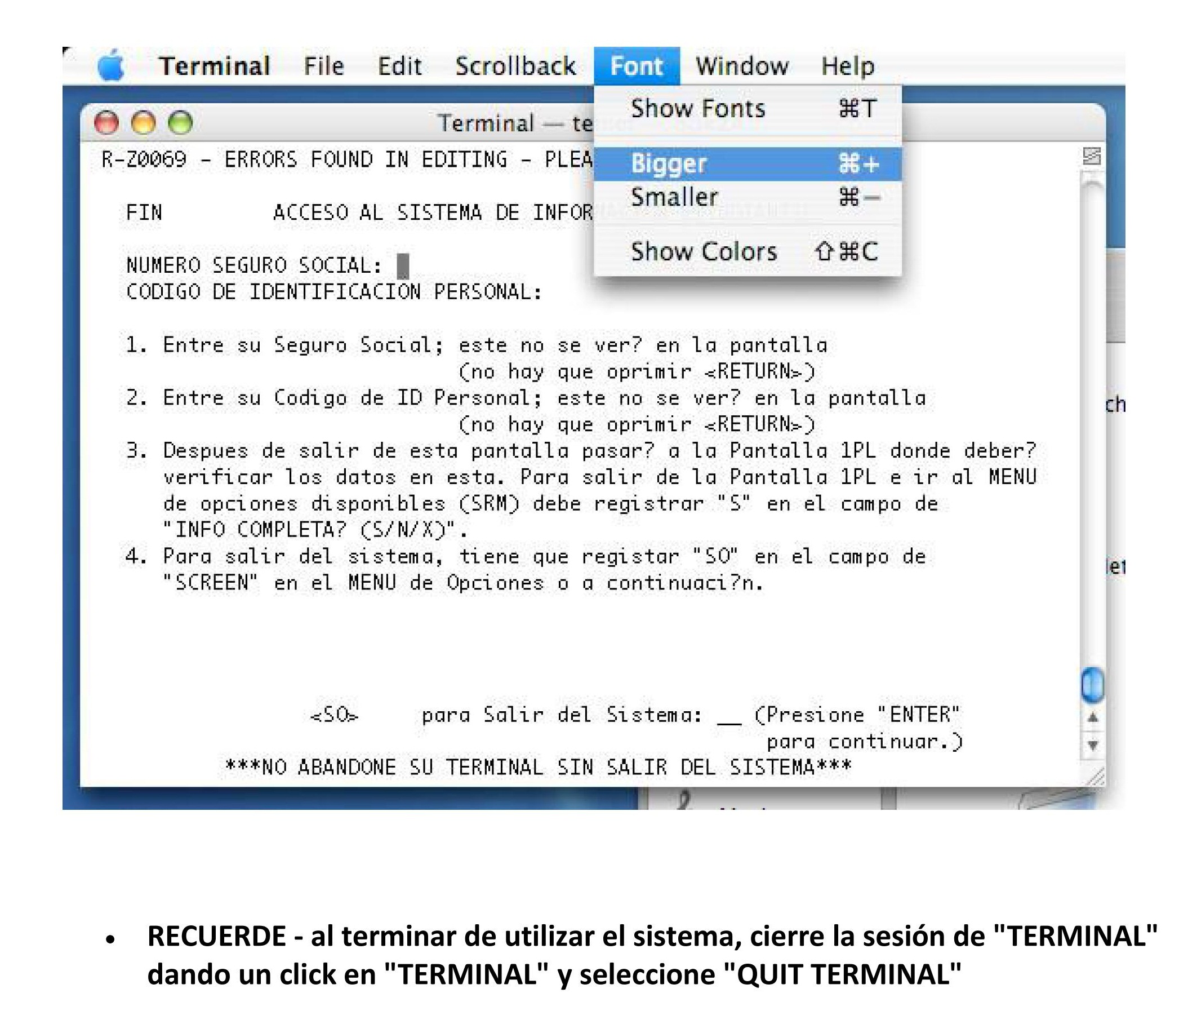Open the Edit menu

[x=399, y=66]
